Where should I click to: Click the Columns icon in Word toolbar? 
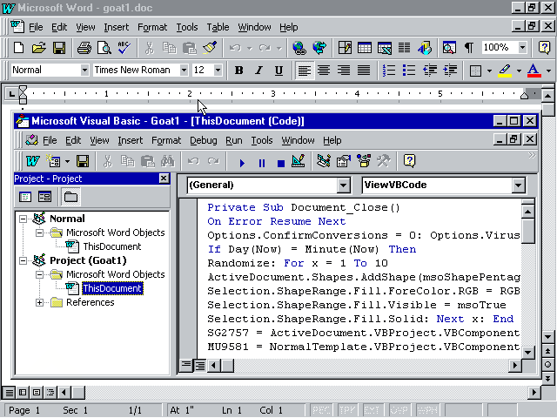pos(404,48)
